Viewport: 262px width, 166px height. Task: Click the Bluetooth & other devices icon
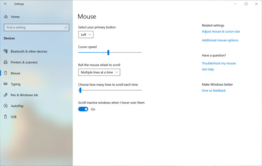point(6,51)
